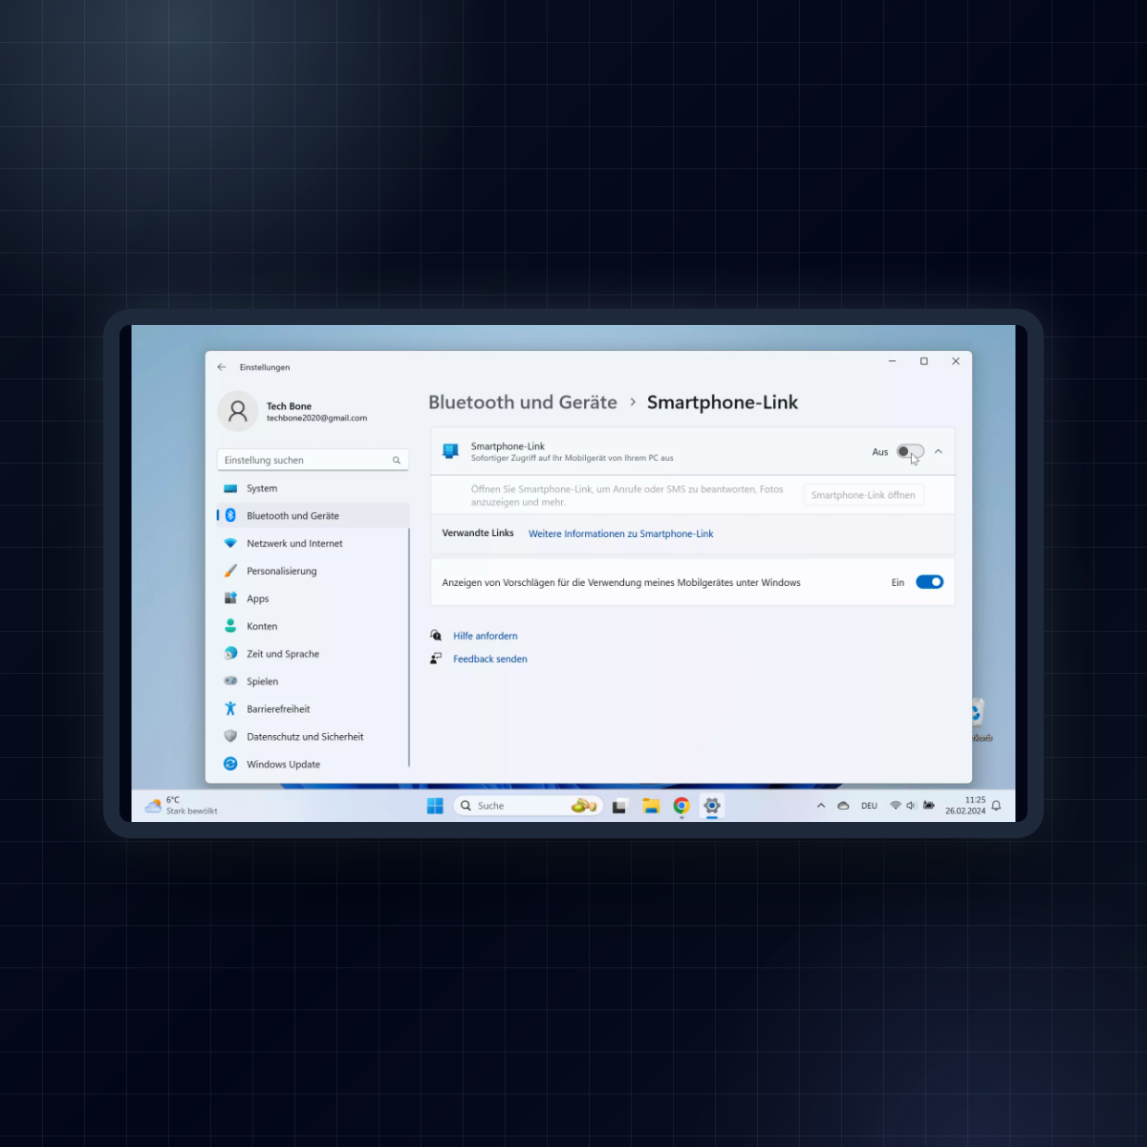Image resolution: width=1147 pixels, height=1147 pixels.
Task: Open the notification bell in system tray
Action: tap(996, 806)
